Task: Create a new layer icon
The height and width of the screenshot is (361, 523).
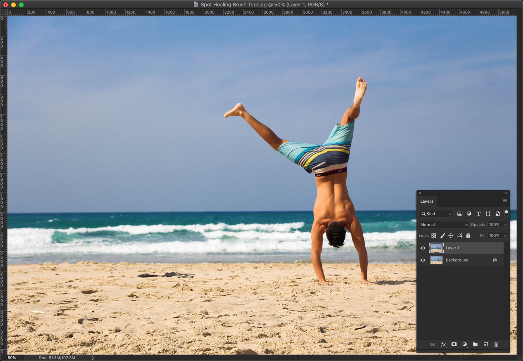Action: (x=486, y=344)
